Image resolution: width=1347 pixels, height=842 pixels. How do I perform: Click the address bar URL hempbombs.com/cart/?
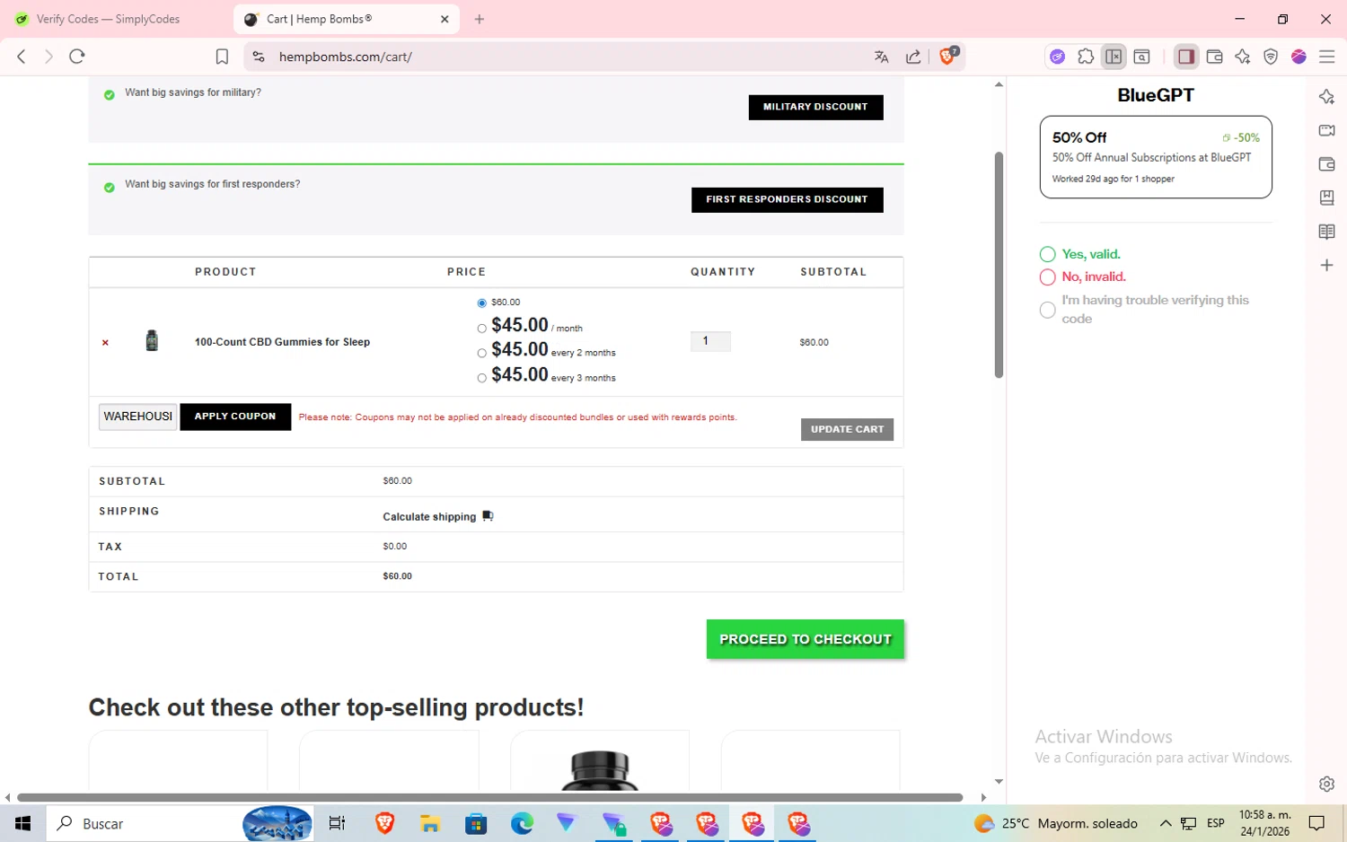tap(346, 57)
